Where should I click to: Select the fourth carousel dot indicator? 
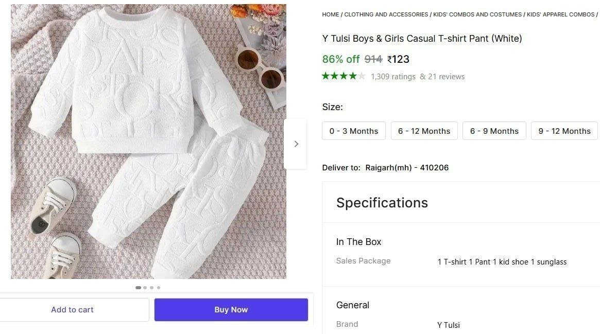(159, 288)
